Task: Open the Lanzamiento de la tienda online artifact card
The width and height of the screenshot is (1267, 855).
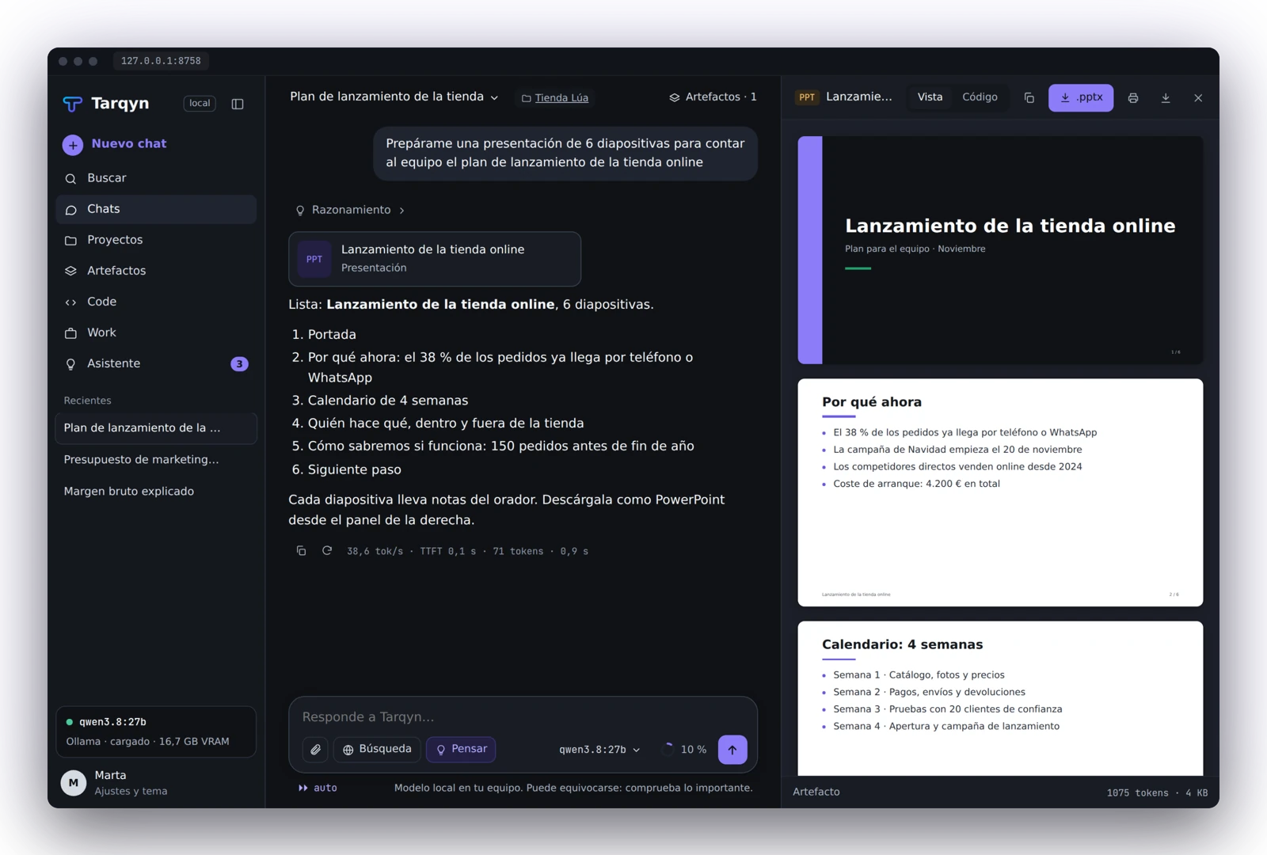Action: tap(435, 259)
